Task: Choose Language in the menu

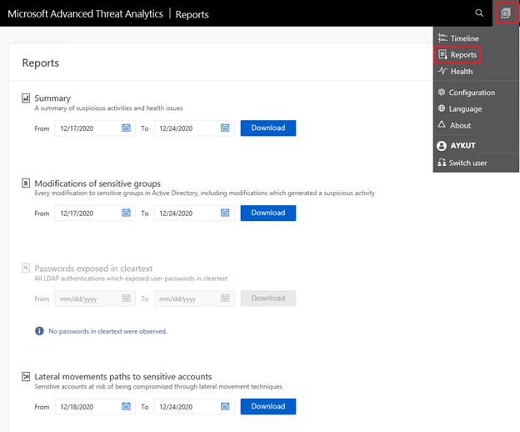Action: click(x=464, y=109)
